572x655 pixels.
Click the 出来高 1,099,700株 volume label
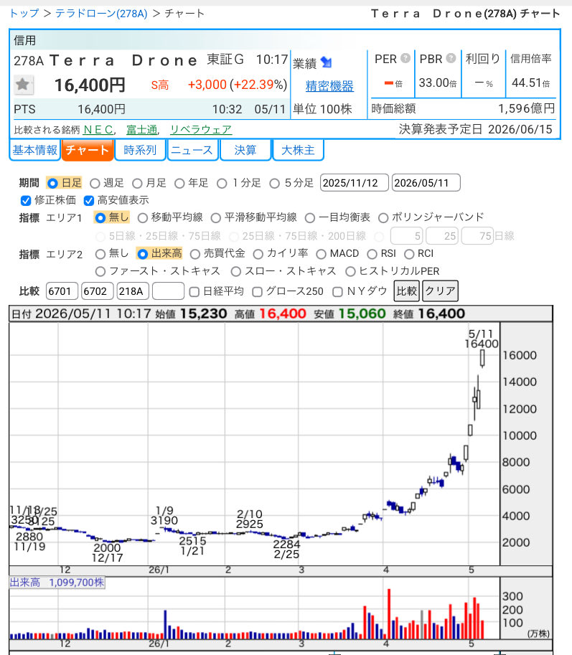coord(57,583)
